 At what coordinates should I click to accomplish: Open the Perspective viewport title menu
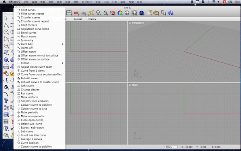pos(138,23)
